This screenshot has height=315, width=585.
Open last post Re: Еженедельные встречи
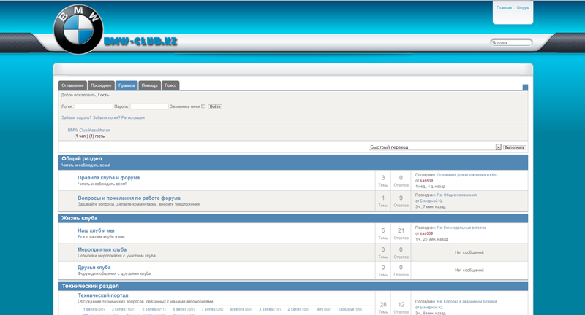(461, 227)
